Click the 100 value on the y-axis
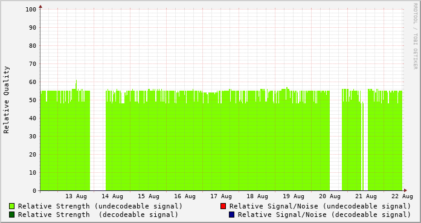 tap(31, 10)
